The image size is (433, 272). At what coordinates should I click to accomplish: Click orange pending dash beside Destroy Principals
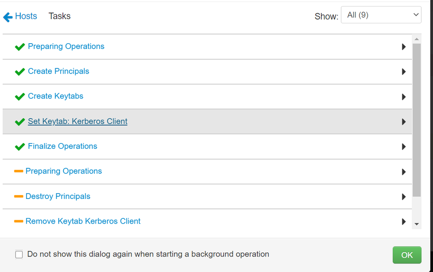click(19, 196)
